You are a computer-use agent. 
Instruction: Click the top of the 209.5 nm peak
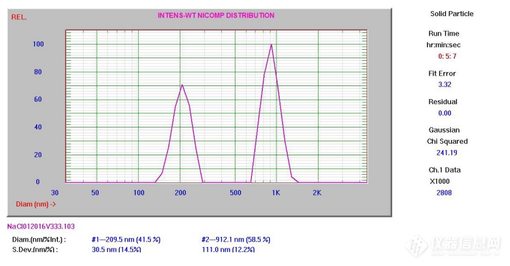pyautogui.click(x=182, y=85)
